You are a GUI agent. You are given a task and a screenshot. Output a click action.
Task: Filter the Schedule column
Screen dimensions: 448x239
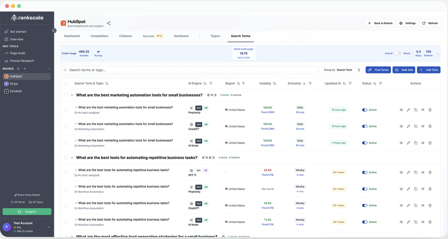point(310,83)
